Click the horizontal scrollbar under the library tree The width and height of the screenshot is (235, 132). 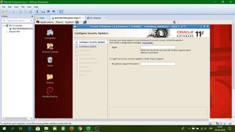tap(16, 118)
